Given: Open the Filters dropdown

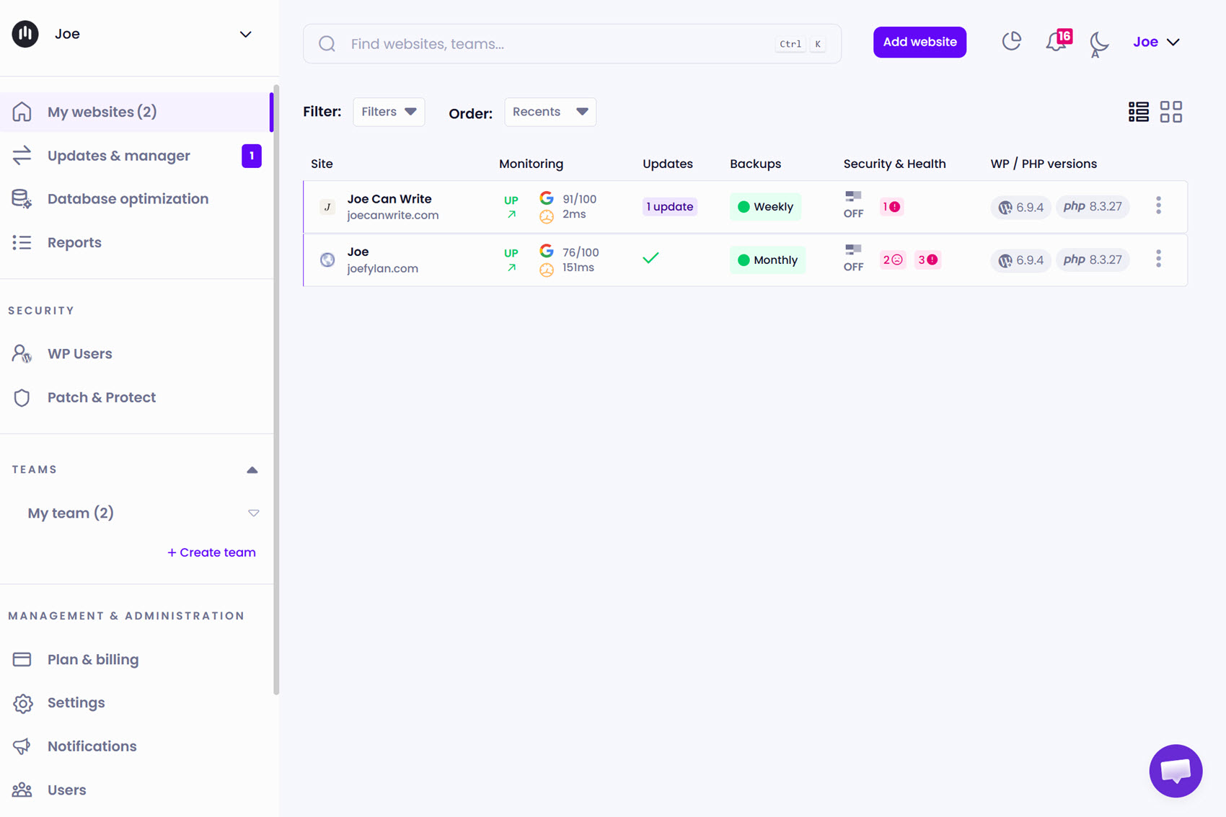Looking at the screenshot, I should point(388,112).
